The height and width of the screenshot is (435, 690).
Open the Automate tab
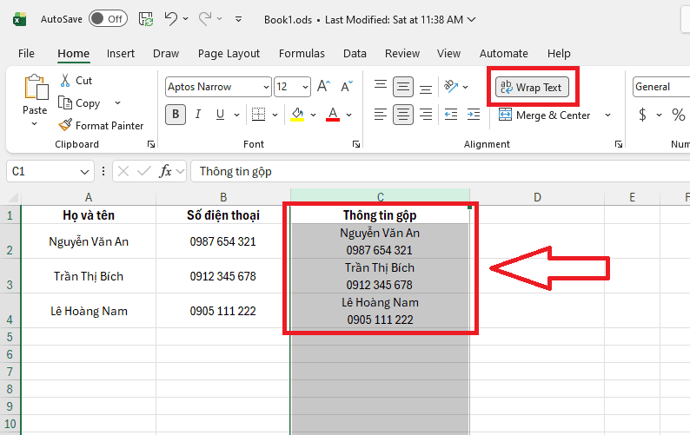click(x=503, y=53)
